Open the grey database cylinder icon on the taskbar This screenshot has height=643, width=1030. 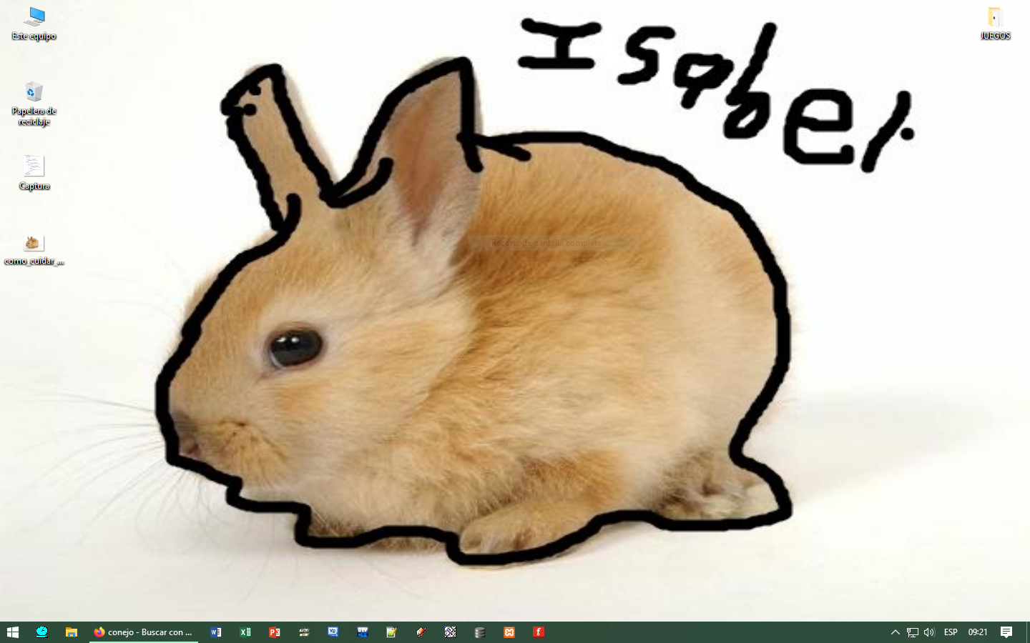pos(480,632)
